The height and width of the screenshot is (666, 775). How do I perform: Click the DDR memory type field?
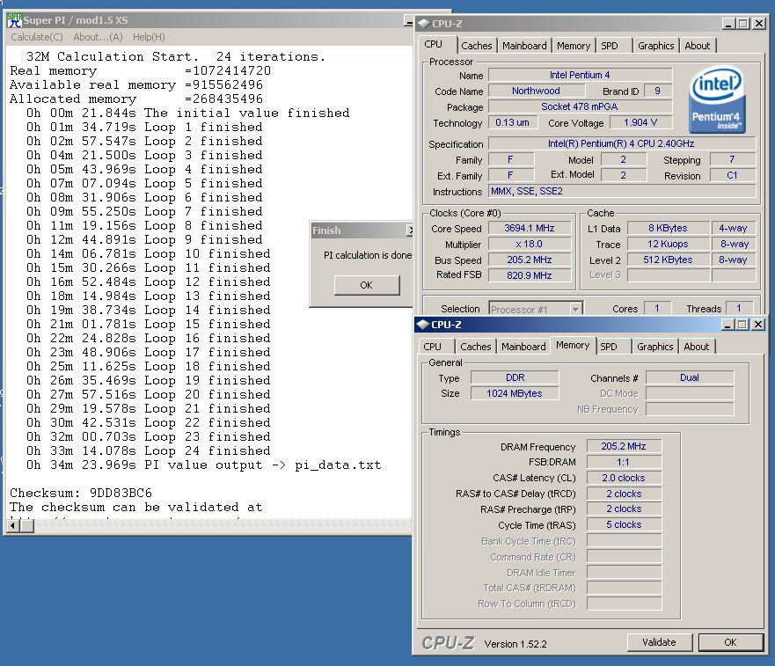[515, 377]
